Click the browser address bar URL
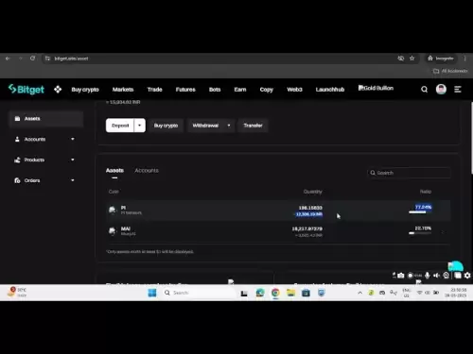The width and height of the screenshot is (473, 354). (x=71, y=59)
